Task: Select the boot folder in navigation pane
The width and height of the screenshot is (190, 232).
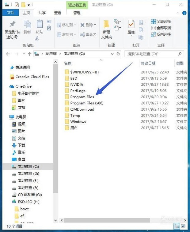Action: 22,209
